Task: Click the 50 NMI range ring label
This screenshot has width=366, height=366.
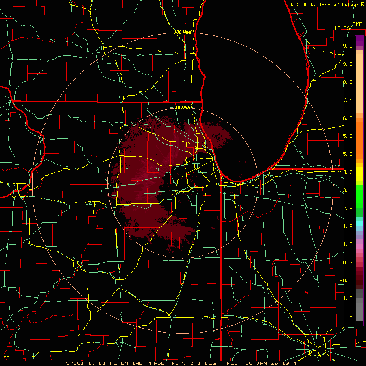Action: click(x=183, y=107)
